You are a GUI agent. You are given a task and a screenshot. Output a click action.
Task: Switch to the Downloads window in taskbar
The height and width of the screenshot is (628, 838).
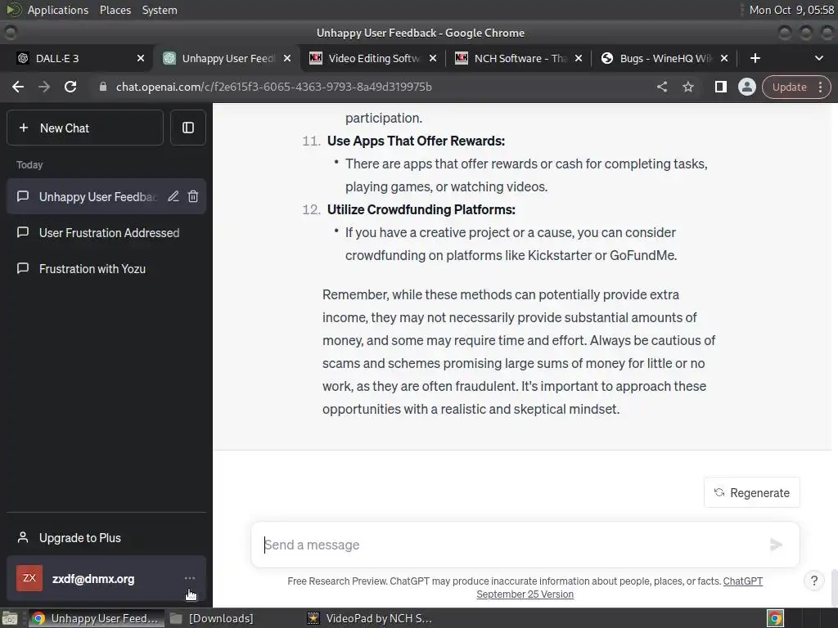click(213, 618)
